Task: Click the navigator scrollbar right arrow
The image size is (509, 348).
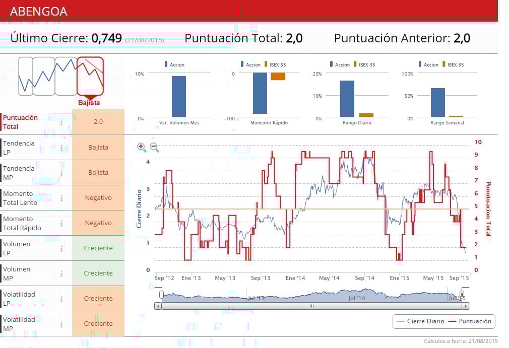Action: [x=466, y=306]
